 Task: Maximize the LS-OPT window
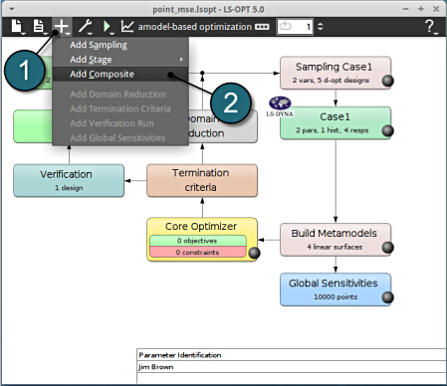pyautogui.click(x=421, y=9)
